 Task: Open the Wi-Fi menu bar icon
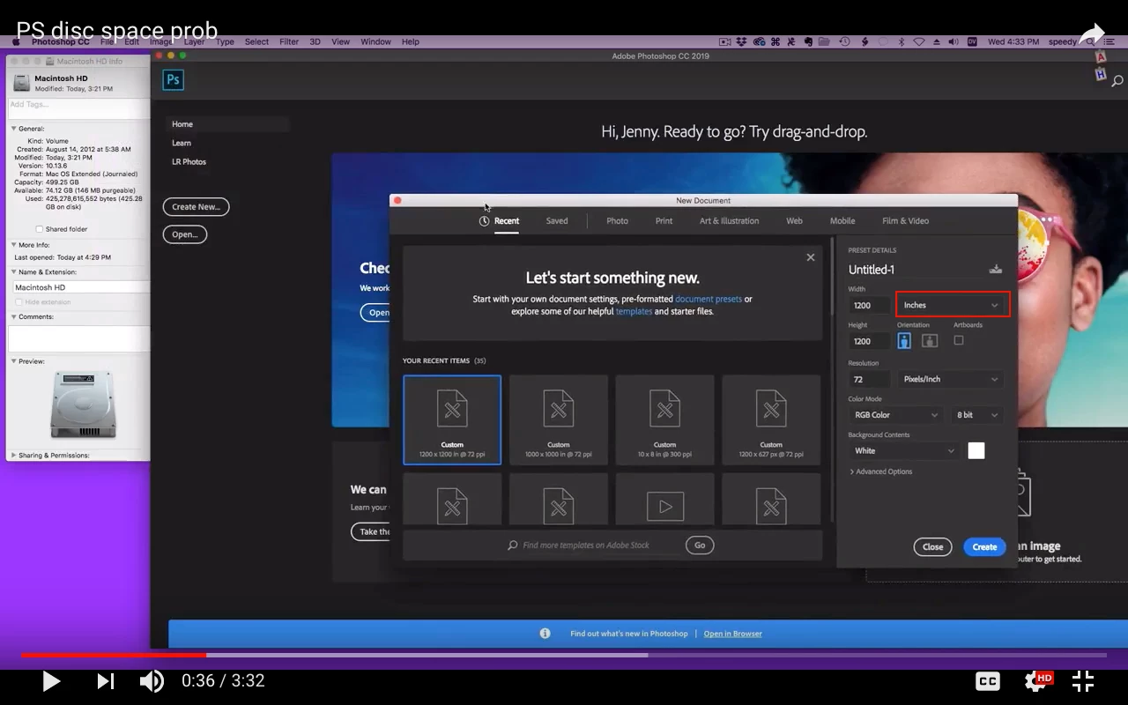click(919, 41)
